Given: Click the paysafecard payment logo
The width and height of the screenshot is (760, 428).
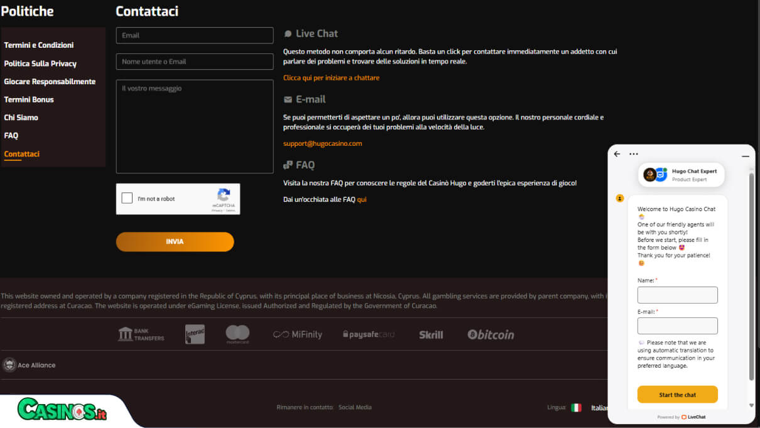Looking at the screenshot, I should [369, 334].
